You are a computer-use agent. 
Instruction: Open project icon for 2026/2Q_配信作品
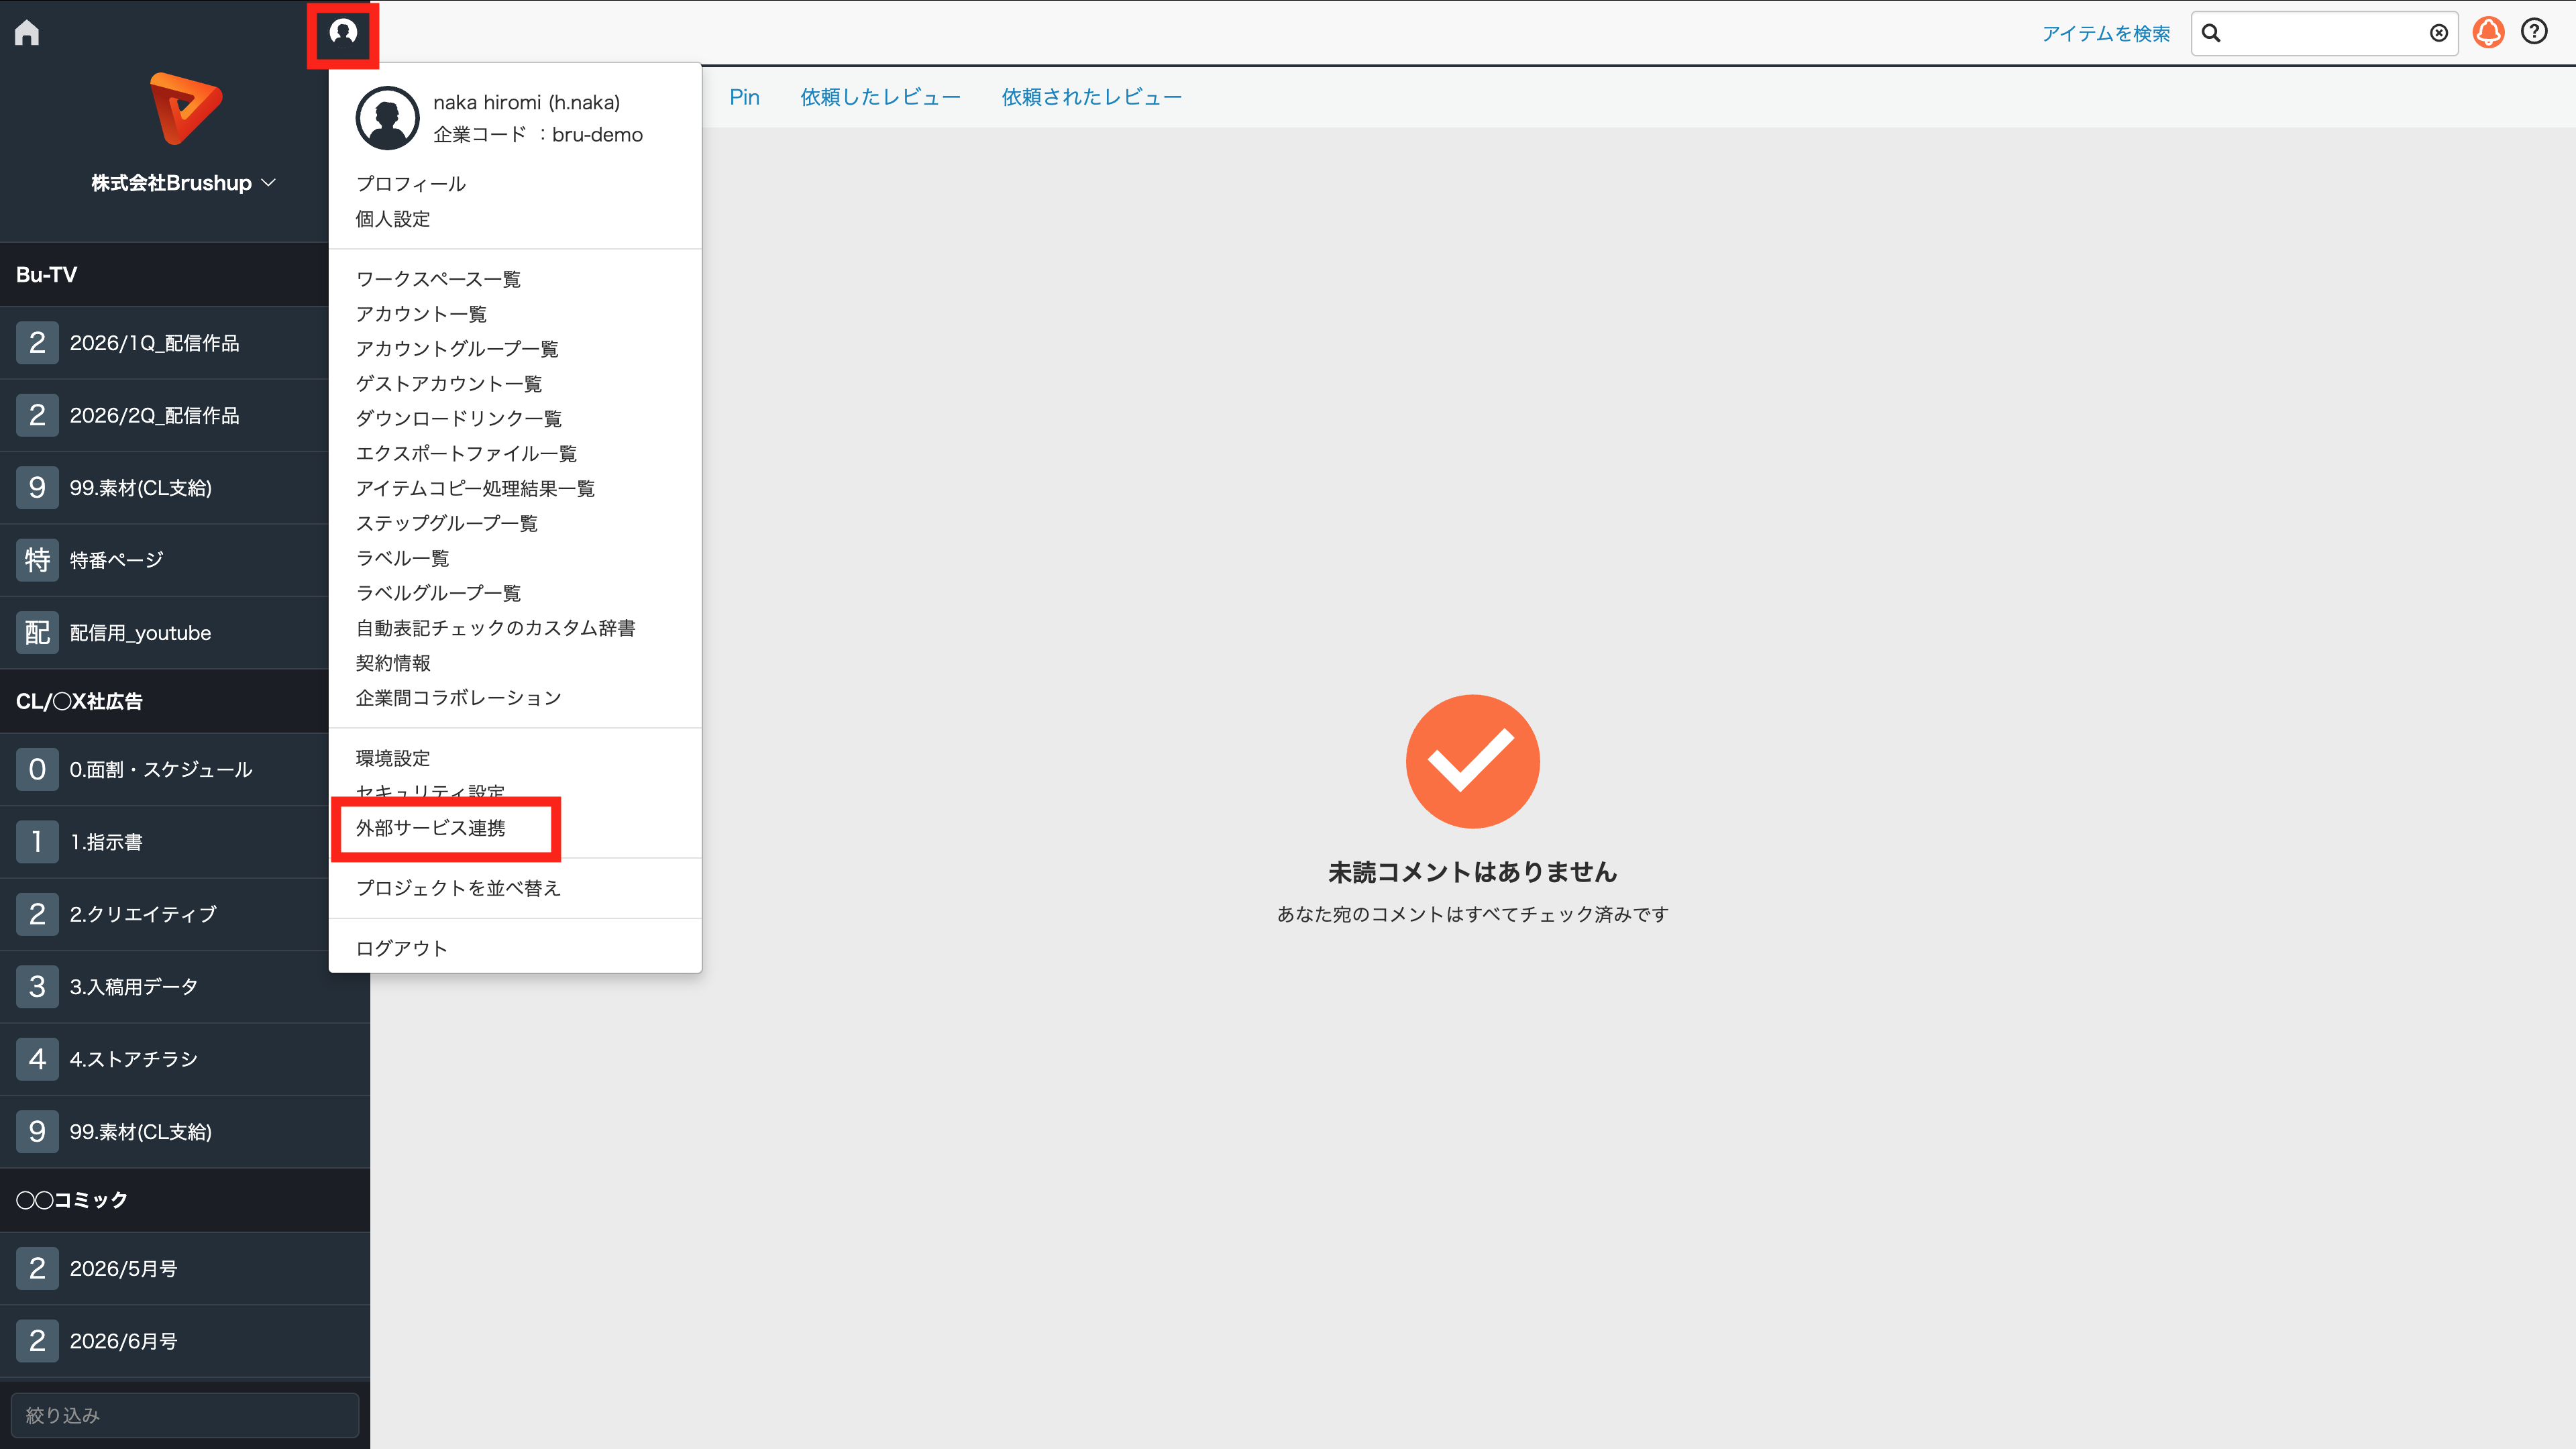pos(37,415)
